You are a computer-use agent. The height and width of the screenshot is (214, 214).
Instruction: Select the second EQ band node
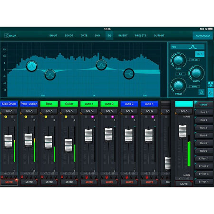[50, 75]
